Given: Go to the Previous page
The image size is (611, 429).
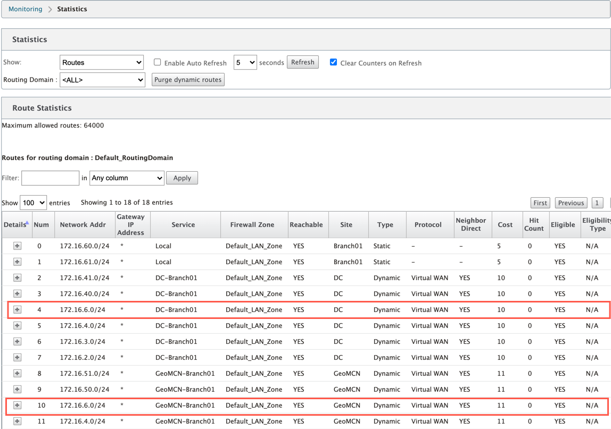Looking at the screenshot, I should (x=571, y=203).
